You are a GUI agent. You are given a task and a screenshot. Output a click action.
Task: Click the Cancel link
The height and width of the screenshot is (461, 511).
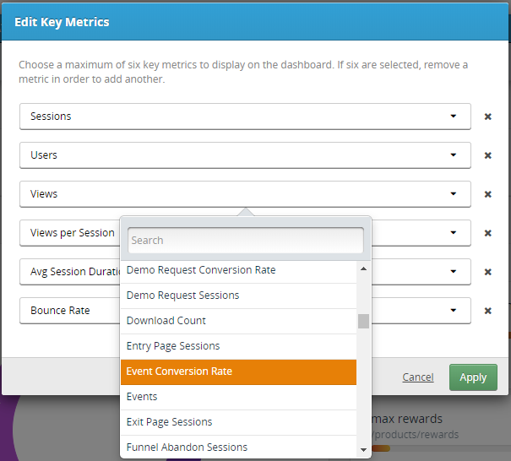[x=418, y=377]
